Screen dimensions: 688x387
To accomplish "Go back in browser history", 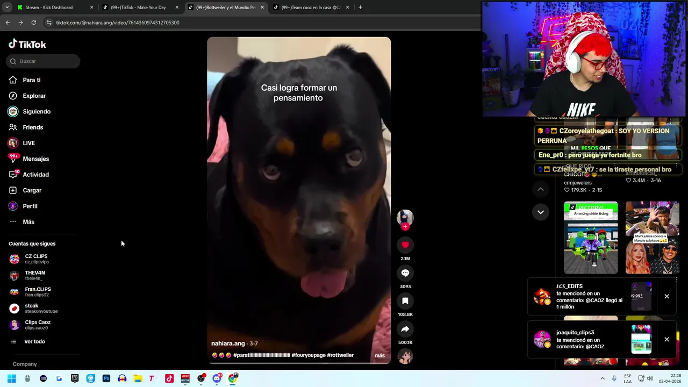I will click(x=8, y=23).
